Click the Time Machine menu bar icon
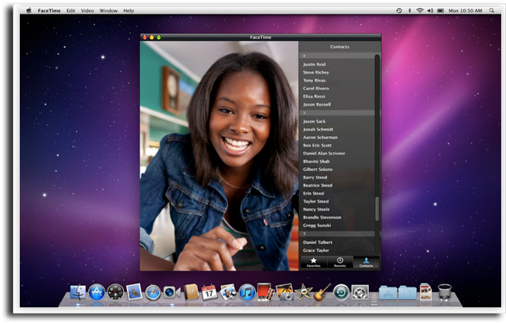The height and width of the screenshot is (323, 506). [x=399, y=11]
